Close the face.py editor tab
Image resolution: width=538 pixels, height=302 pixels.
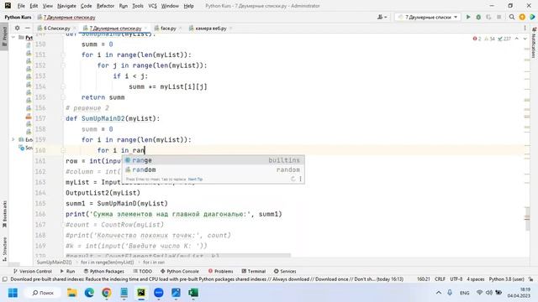180,29
